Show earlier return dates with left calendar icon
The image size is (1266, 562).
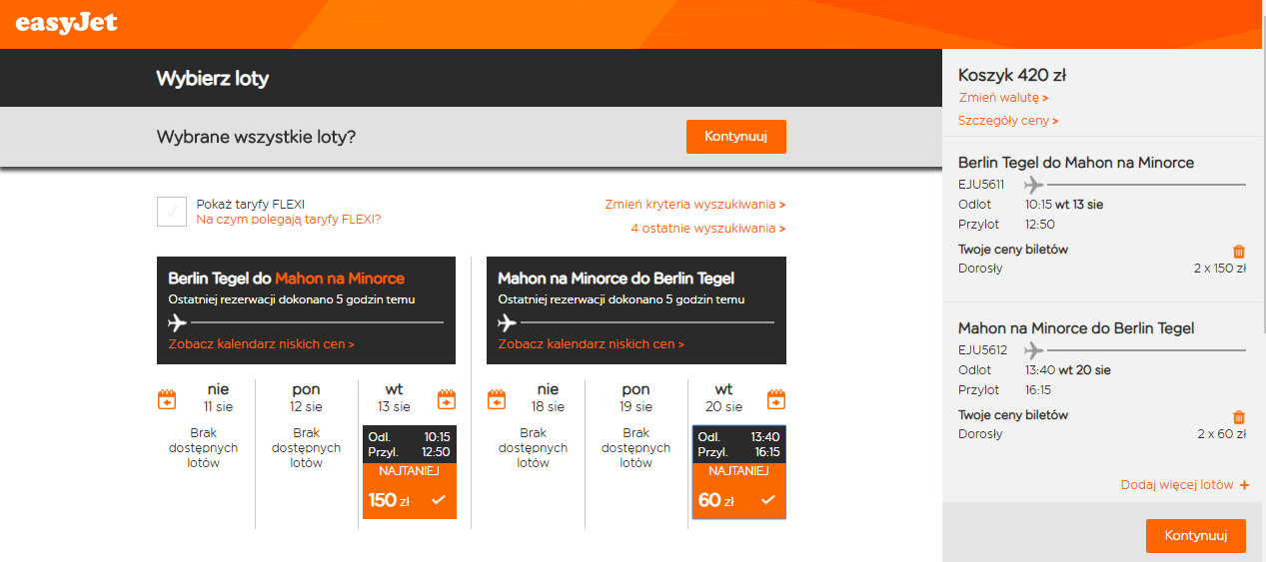[x=497, y=400]
